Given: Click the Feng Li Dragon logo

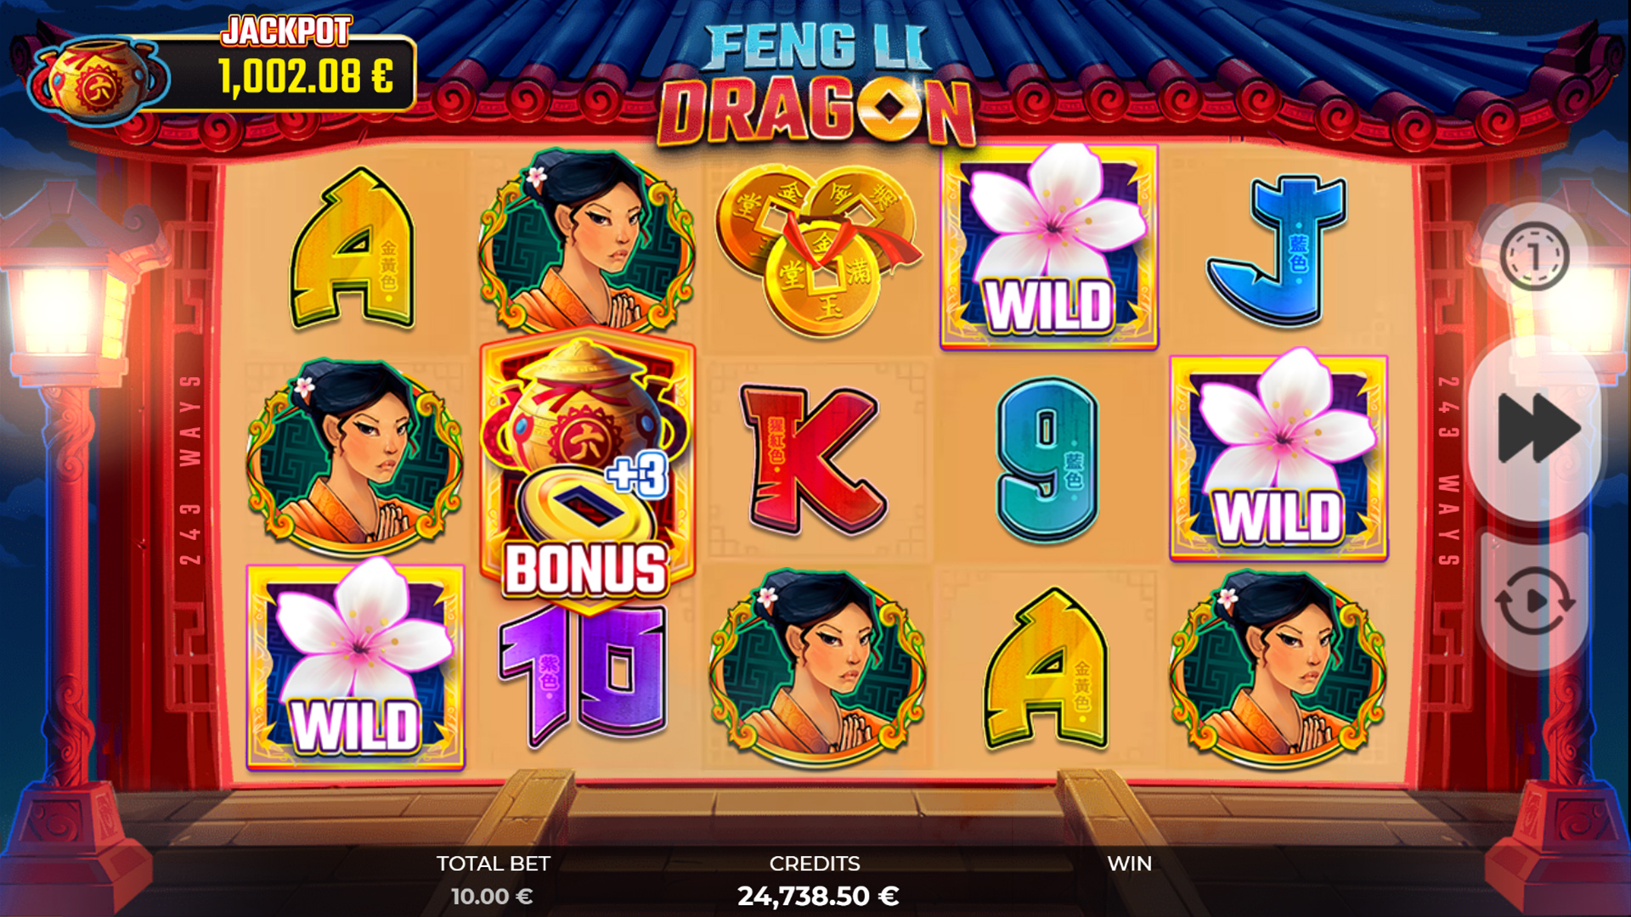Looking at the screenshot, I should click(816, 83).
